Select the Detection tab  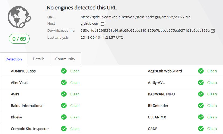[14, 59]
